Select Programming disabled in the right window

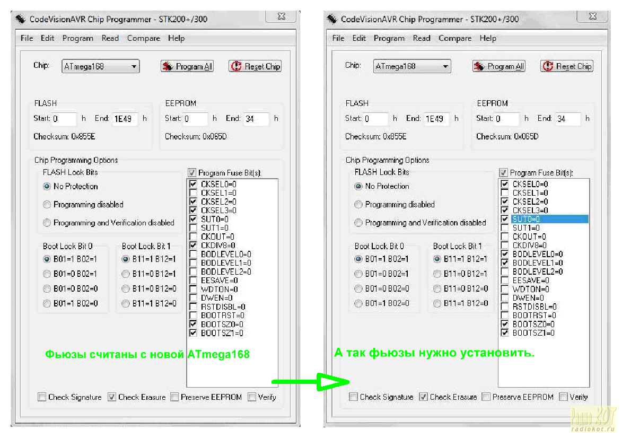coord(358,204)
